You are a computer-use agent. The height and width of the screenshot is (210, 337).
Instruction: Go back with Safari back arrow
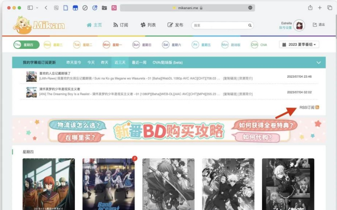point(46,8)
